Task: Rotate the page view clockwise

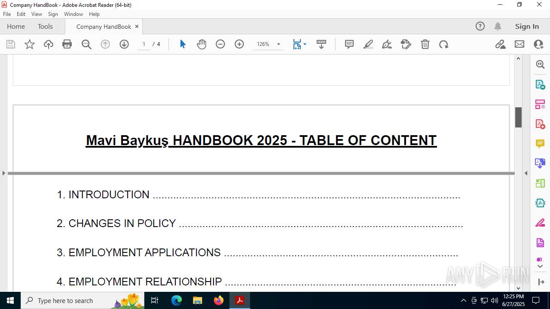Action: click(x=444, y=44)
